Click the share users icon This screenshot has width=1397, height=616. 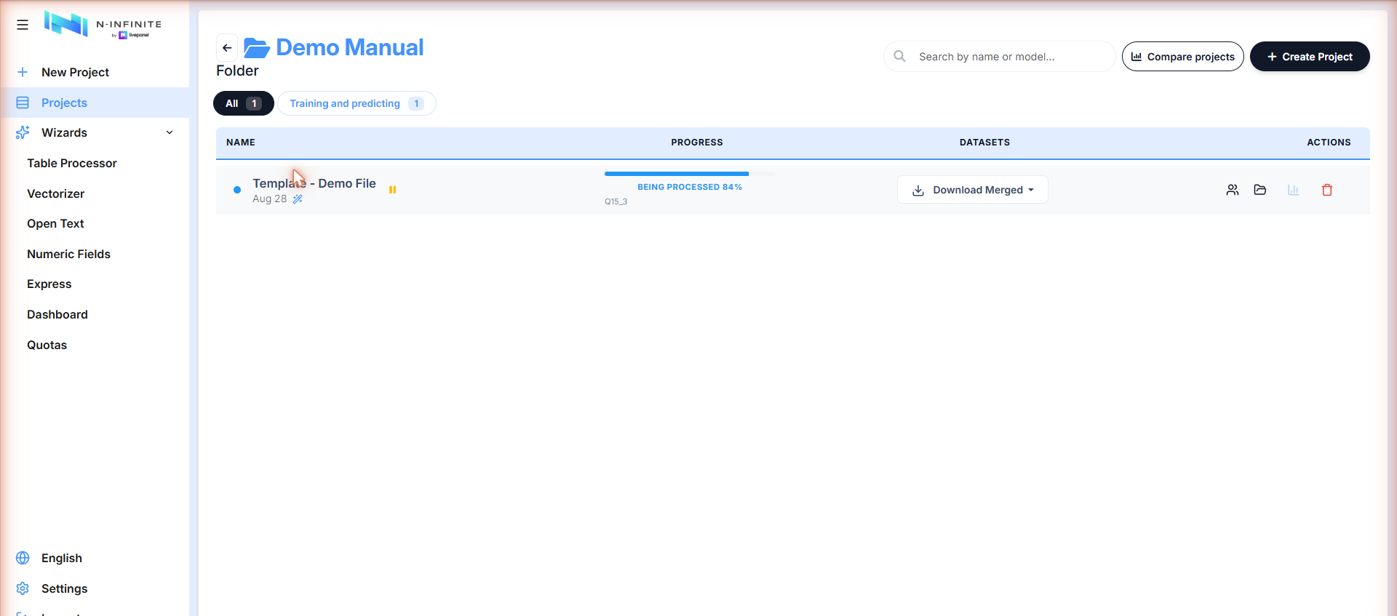[x=1232, y=190]
